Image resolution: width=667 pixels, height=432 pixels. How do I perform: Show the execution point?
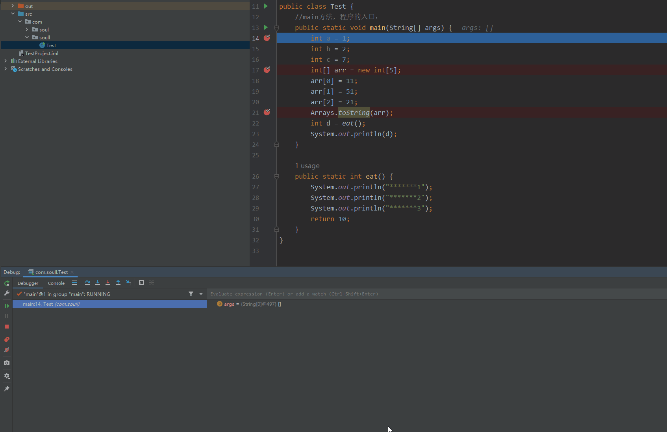[74, 283]
